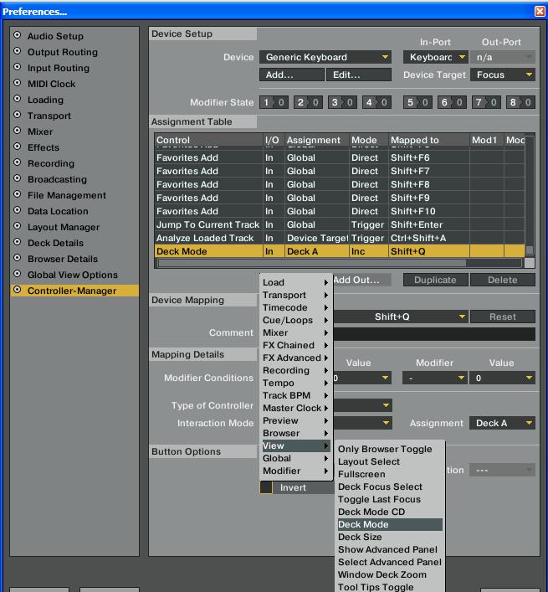Screen dimensions: 548x592
Task: Choose Deck Size in View submenu
Action: click(x=390, y=537)
